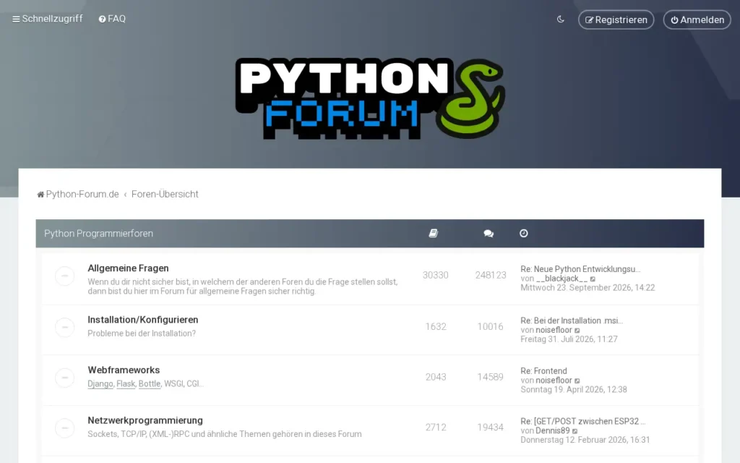The width and height of the screenshot is (740, 463).
Task: Open the Django subforum link
Action: coord(100,383)
